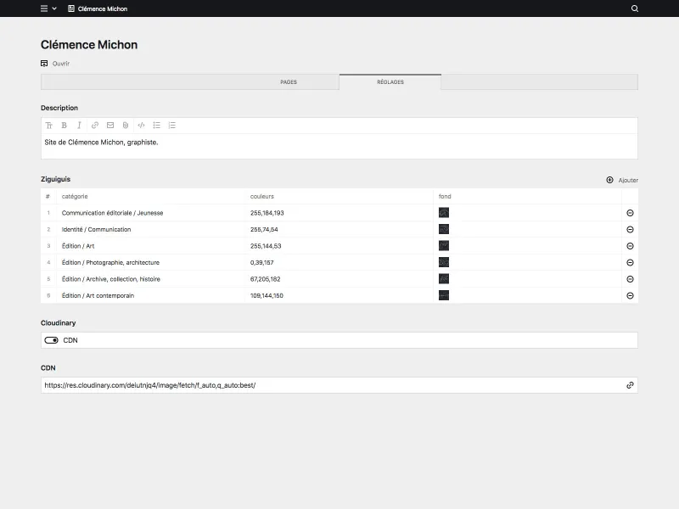The height and width of the screenshot is (509, 679).
Task: Insert a code block with the </> icon
Action: [x=140, y=125]
